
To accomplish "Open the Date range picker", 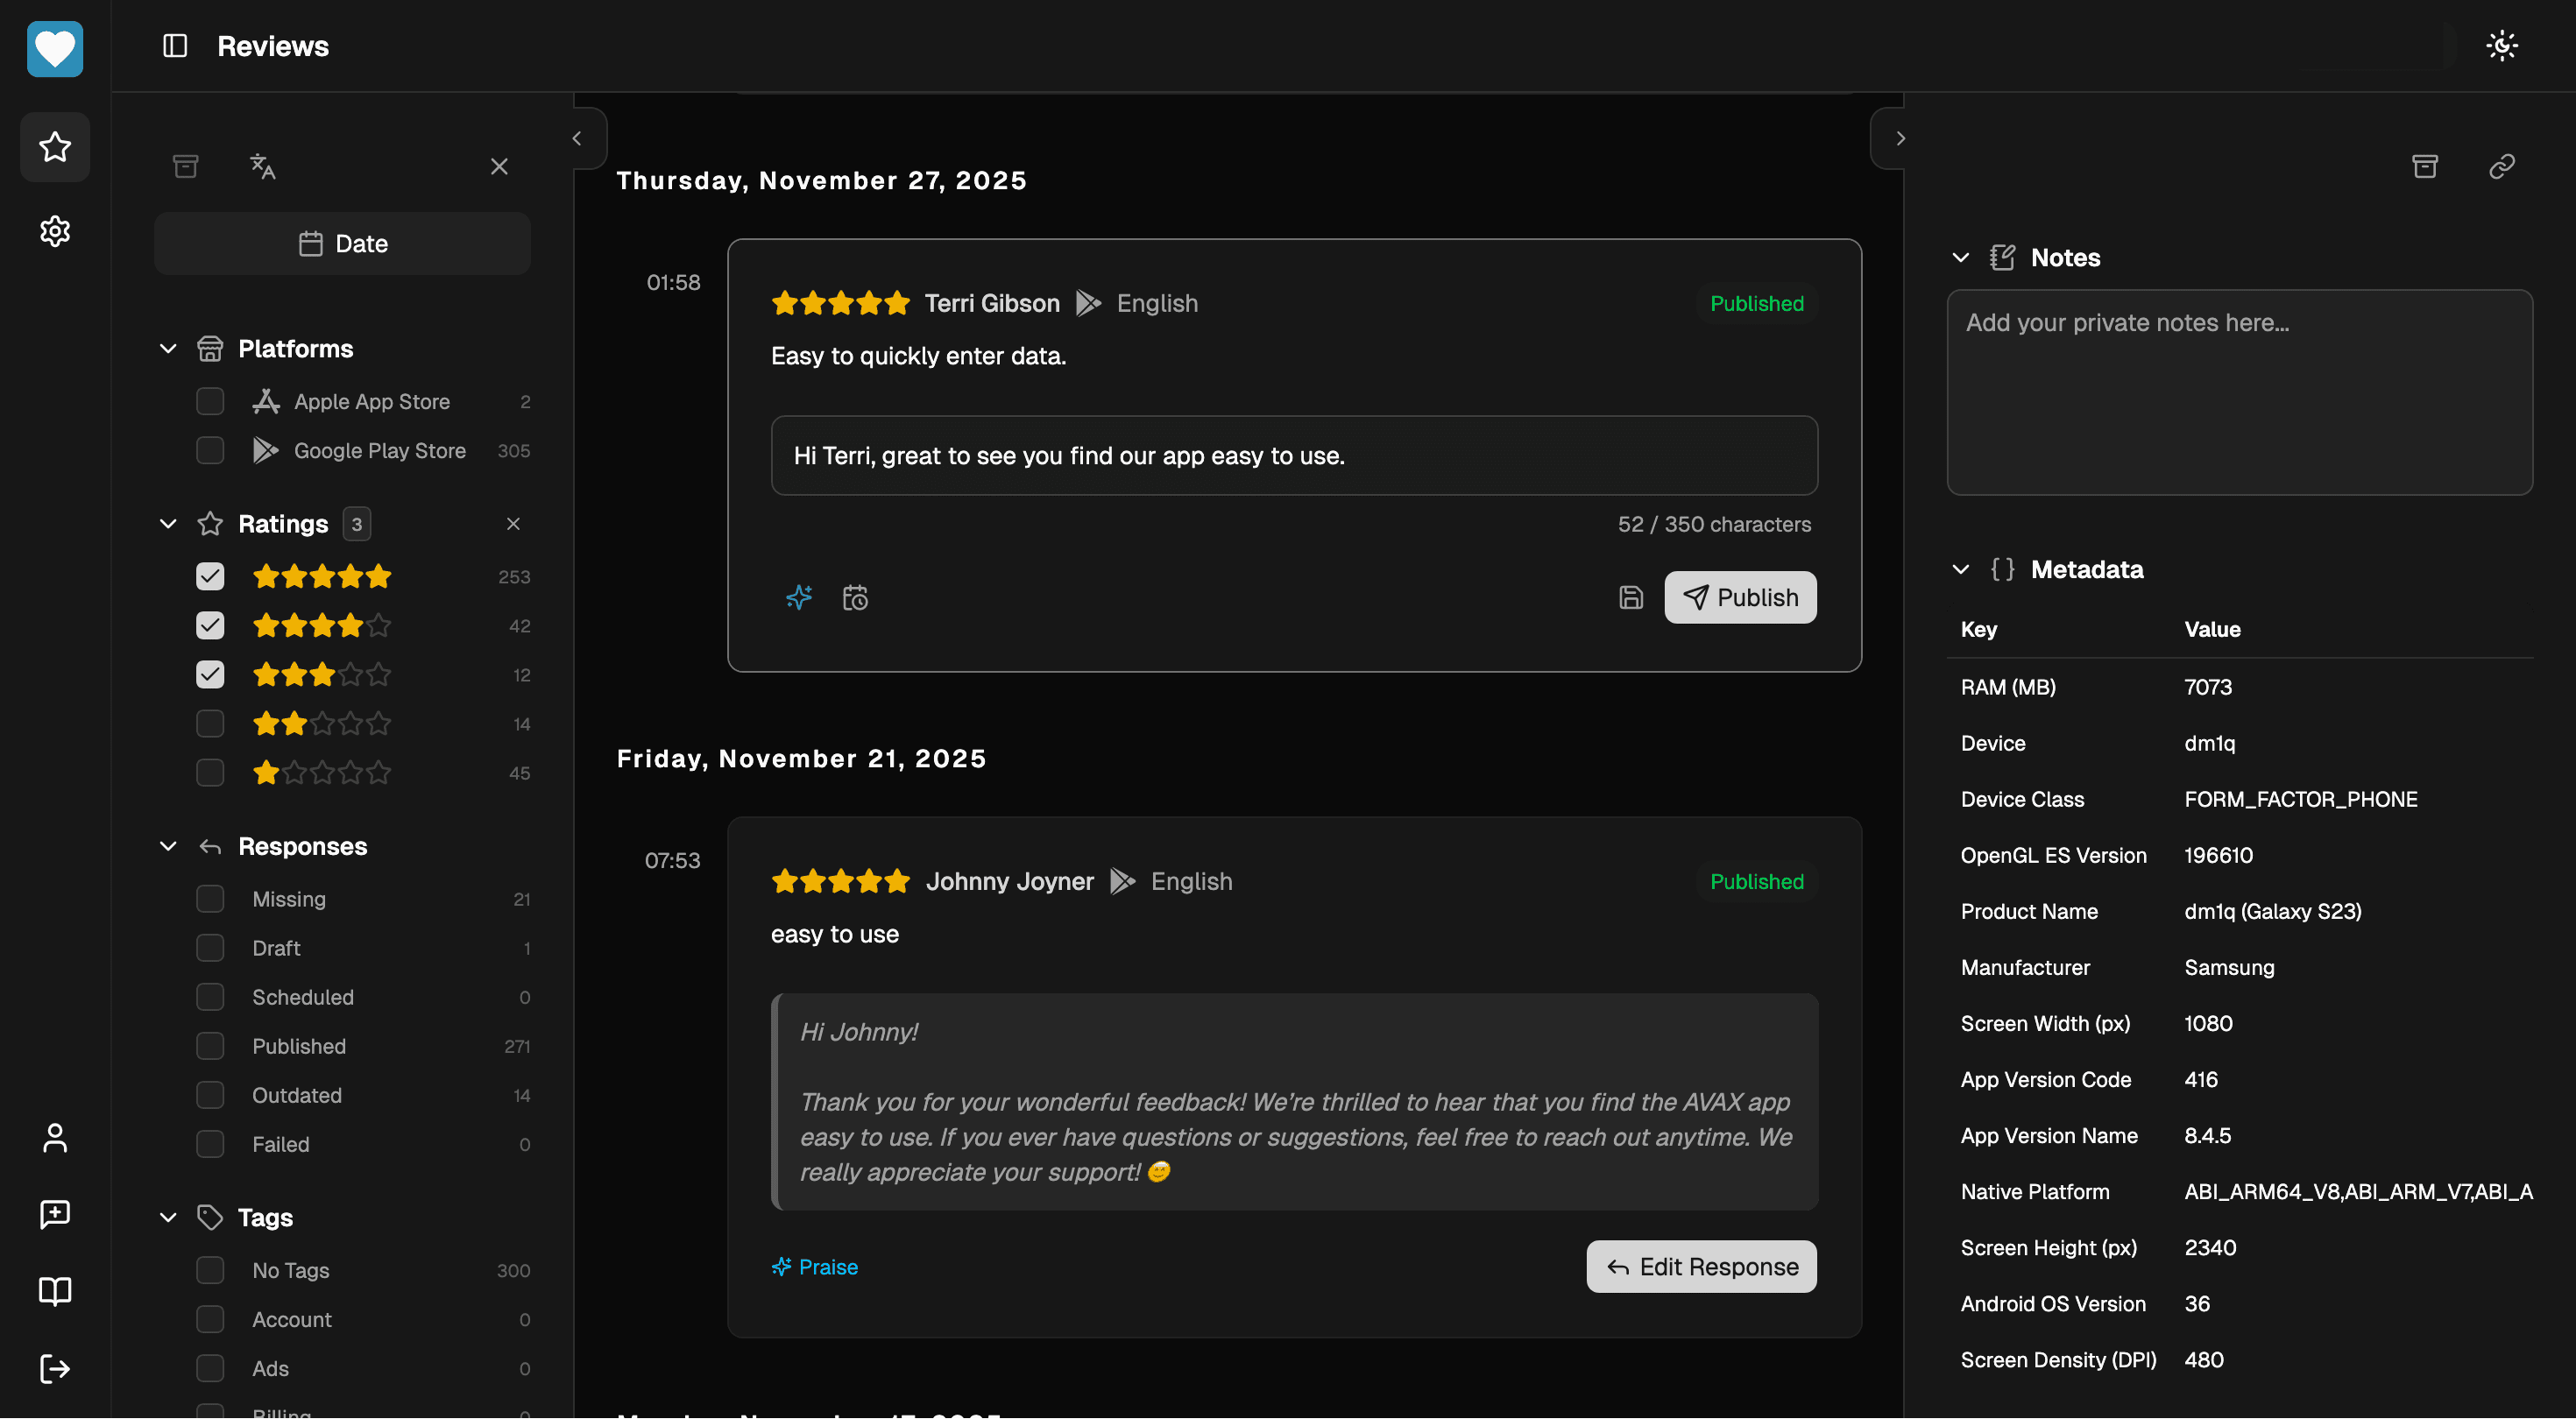I will [x=342, y=243].
